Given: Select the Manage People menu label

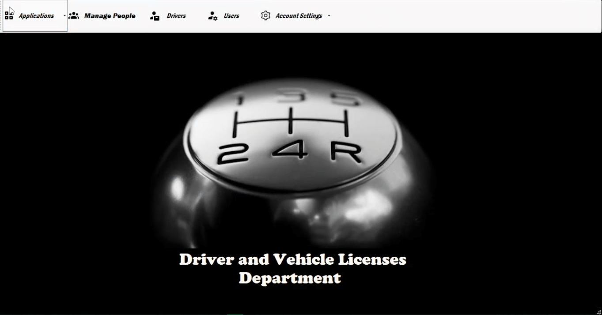Looking at the screenshot, I should click(110, 16).
